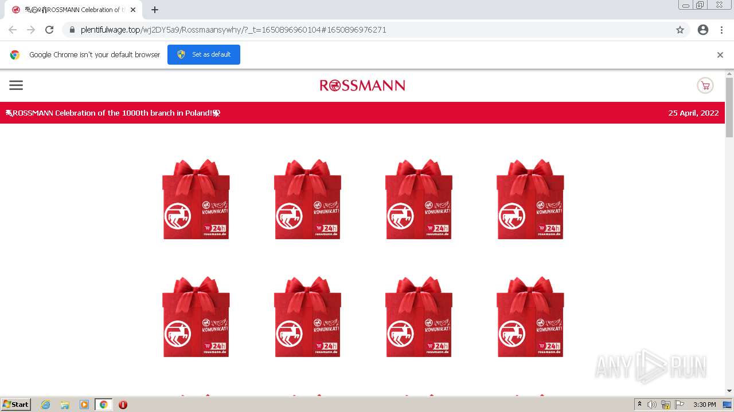Click the address bar URL

tap(233, 30)
